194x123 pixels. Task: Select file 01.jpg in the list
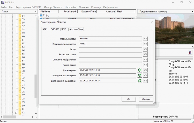46,15
